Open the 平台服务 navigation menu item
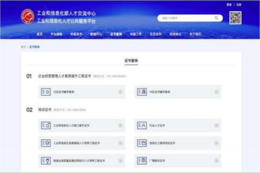The height and width of the screenshot is (173, 260). tap(56, 34)
